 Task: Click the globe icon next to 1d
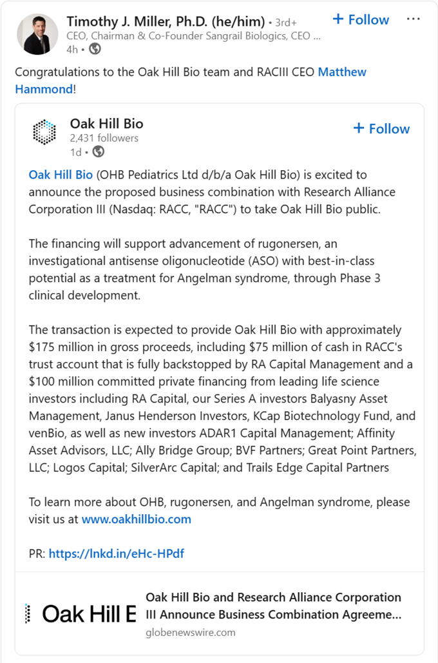point(98,152)
